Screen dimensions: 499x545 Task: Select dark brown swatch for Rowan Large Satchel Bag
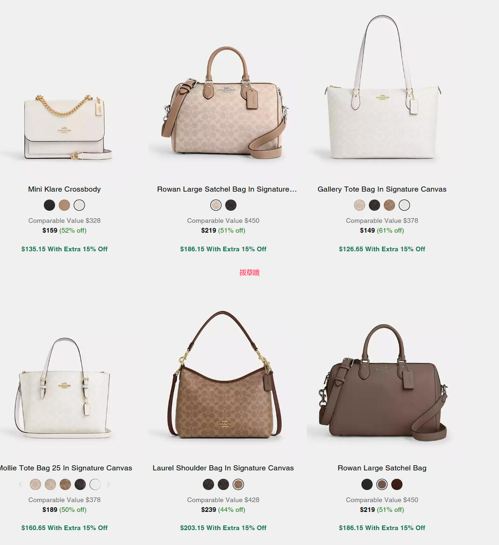(x=397, y=484)
